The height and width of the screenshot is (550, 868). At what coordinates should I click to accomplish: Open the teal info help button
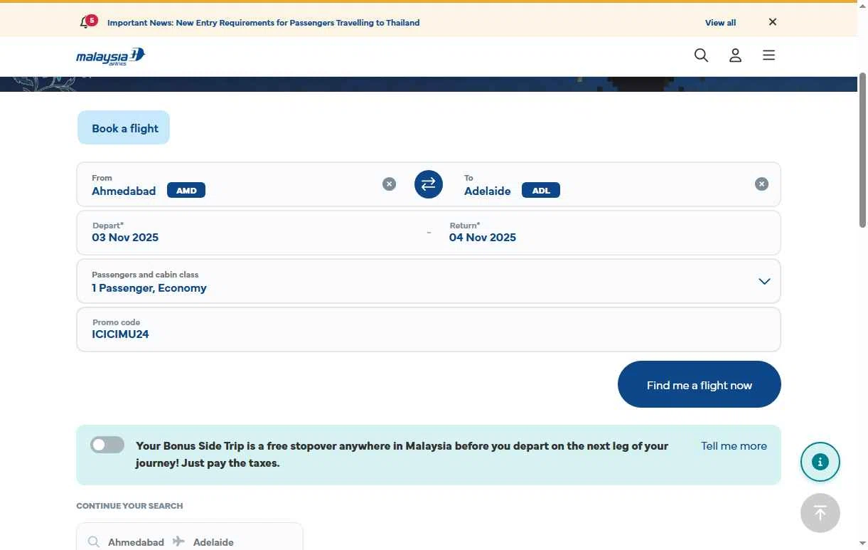(820, 462)
